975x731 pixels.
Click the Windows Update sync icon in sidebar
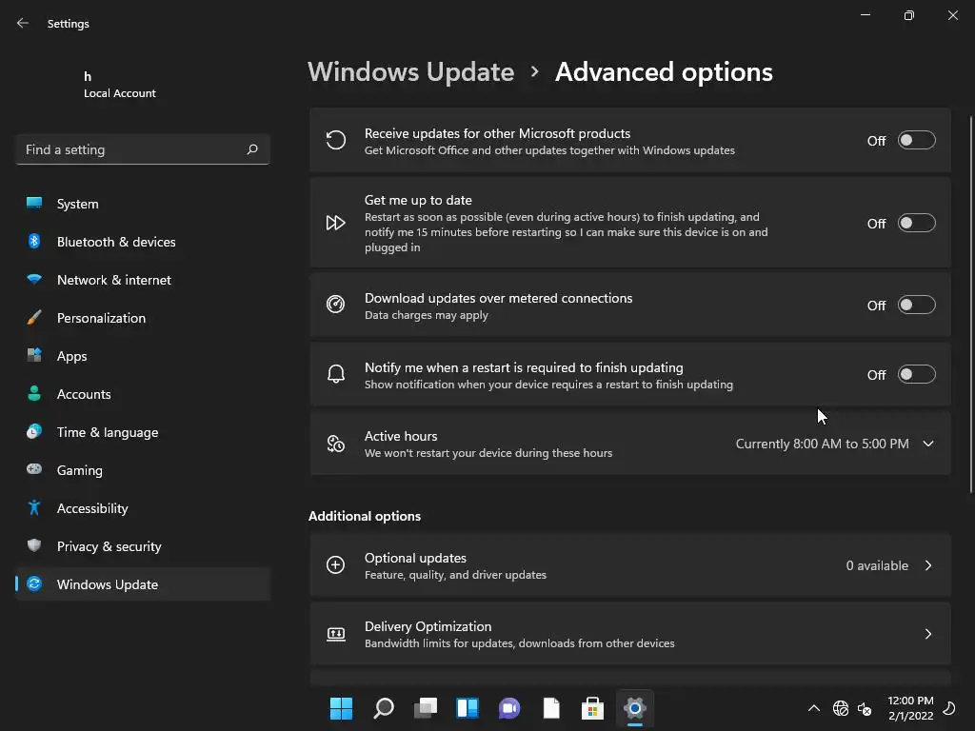34,583
